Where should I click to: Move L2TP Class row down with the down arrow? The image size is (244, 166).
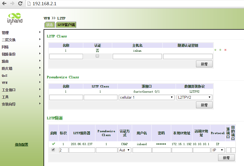pyautogui.click(x=220, y=50)
